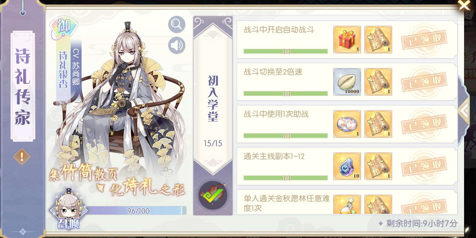Open the magnifier character detail icon
Viewport: 476px width, 238px height.
pyautogui.click(x=176, y=24)
